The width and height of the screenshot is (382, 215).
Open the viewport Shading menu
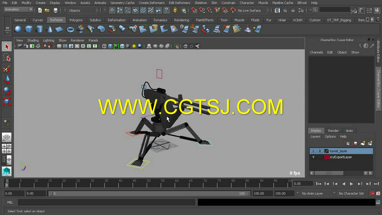[x=33, y=41]
